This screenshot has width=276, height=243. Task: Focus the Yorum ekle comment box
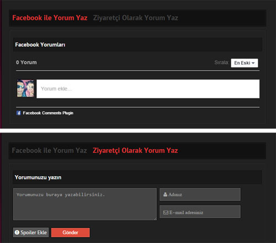(148, 89)
